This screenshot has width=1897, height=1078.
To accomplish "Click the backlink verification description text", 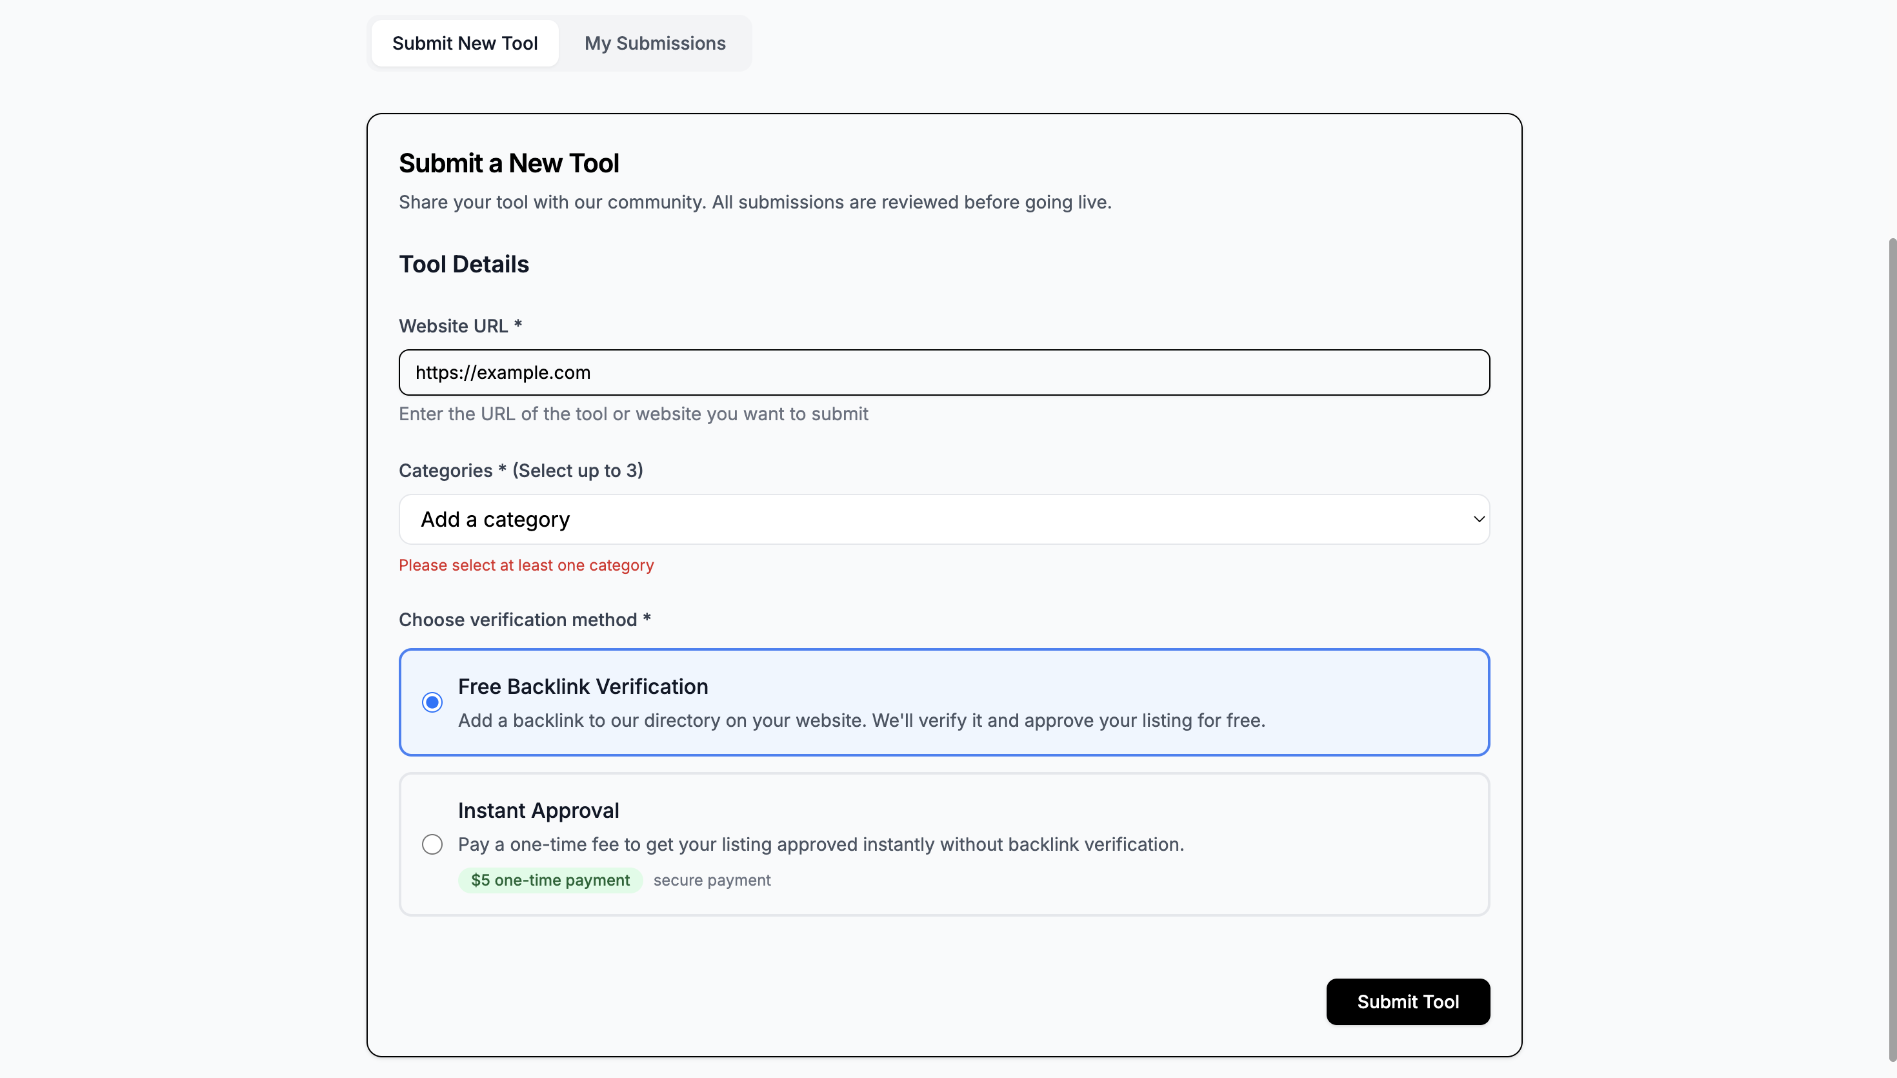I will click(861, 720).
